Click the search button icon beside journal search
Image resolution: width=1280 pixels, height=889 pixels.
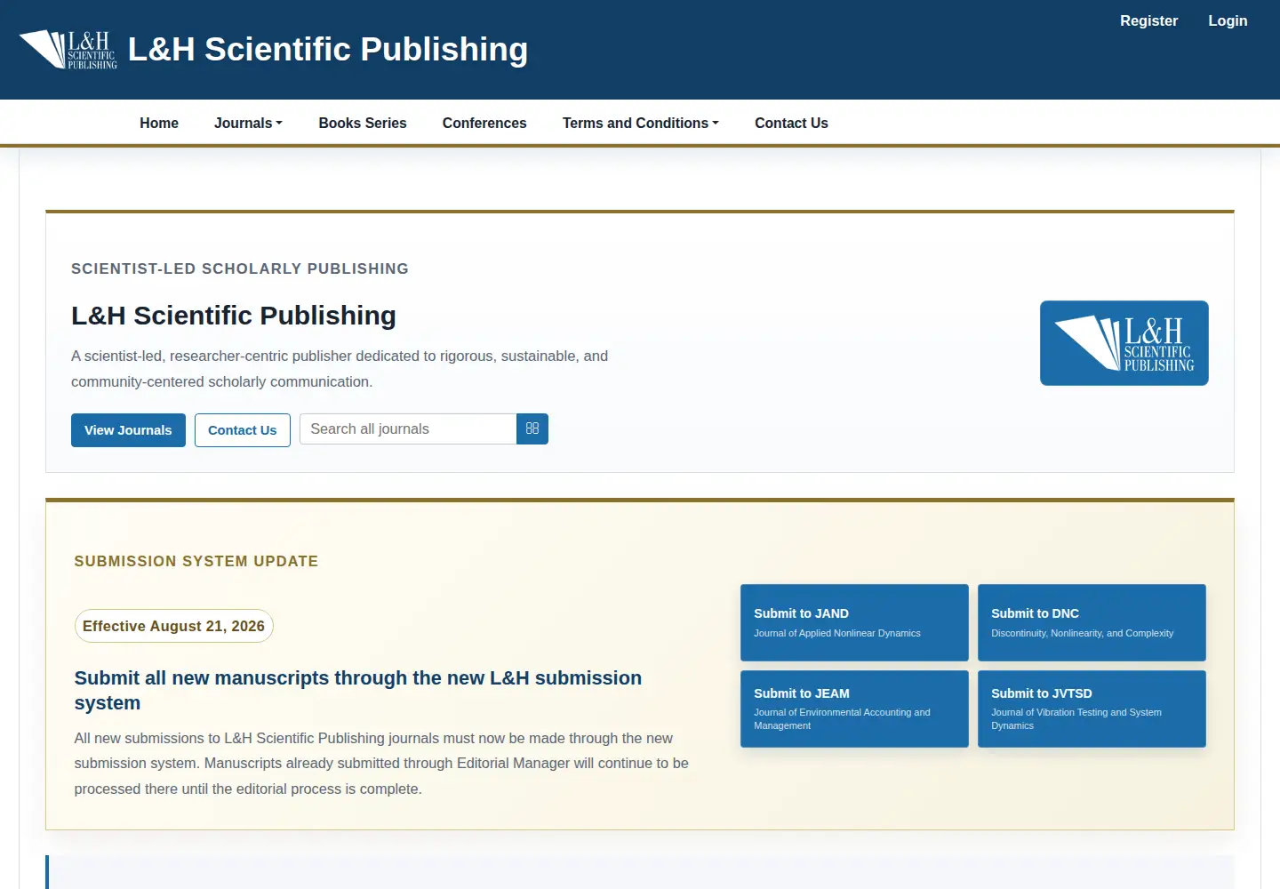532,429
